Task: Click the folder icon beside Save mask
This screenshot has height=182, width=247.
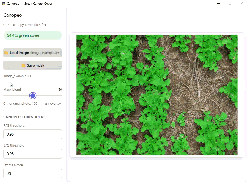Action: [x=23, y=65]
